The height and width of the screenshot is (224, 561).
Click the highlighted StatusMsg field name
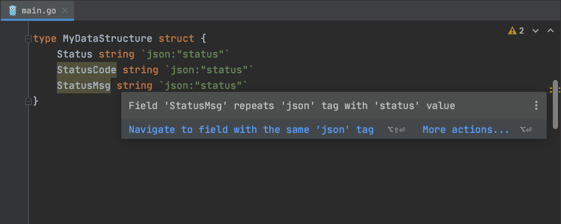(84, 85)
